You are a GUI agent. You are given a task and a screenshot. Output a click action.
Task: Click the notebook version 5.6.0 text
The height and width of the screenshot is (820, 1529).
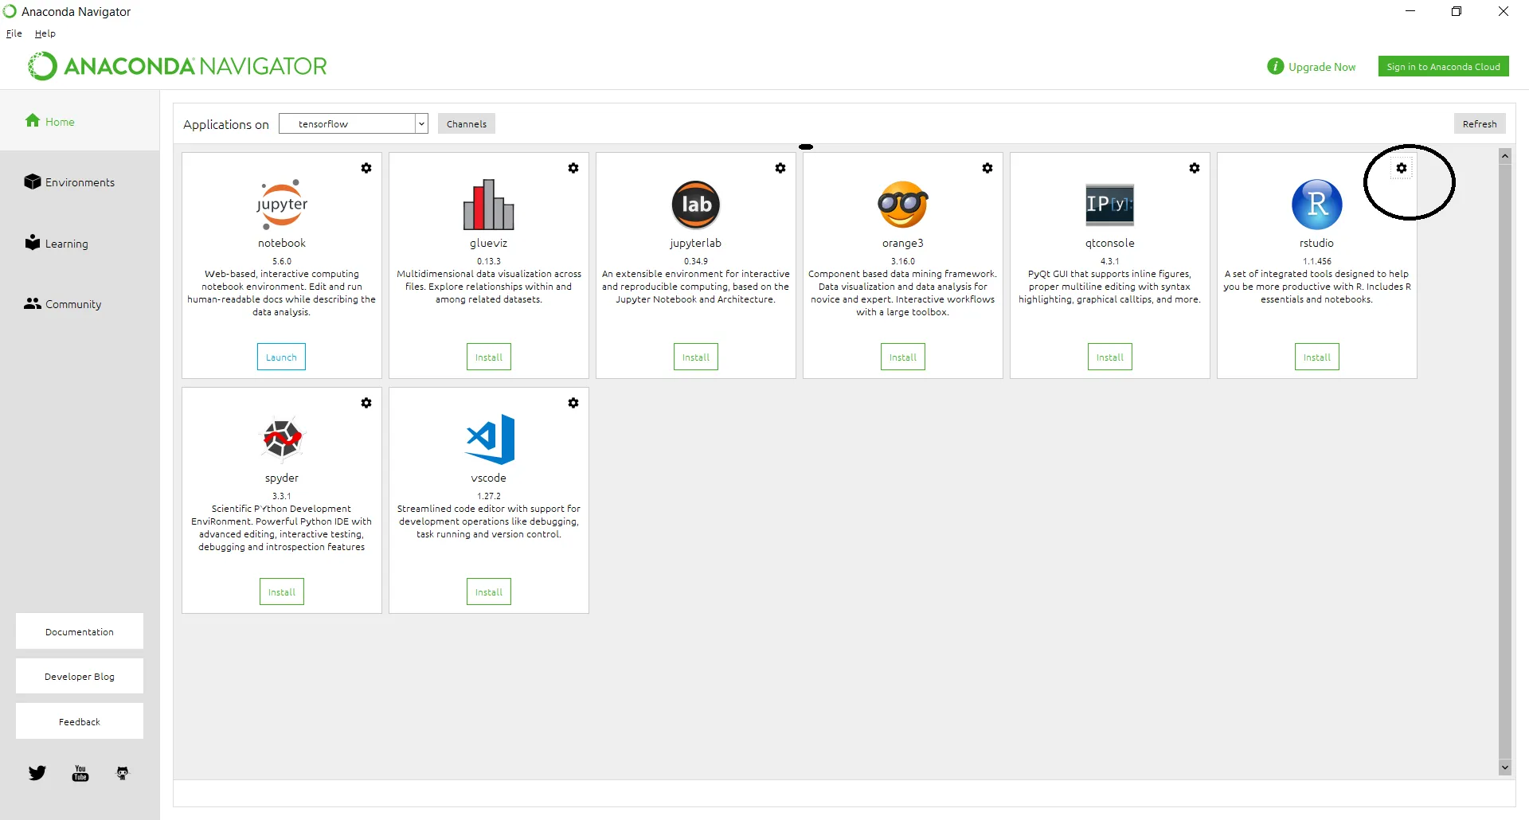pos(282,261)
